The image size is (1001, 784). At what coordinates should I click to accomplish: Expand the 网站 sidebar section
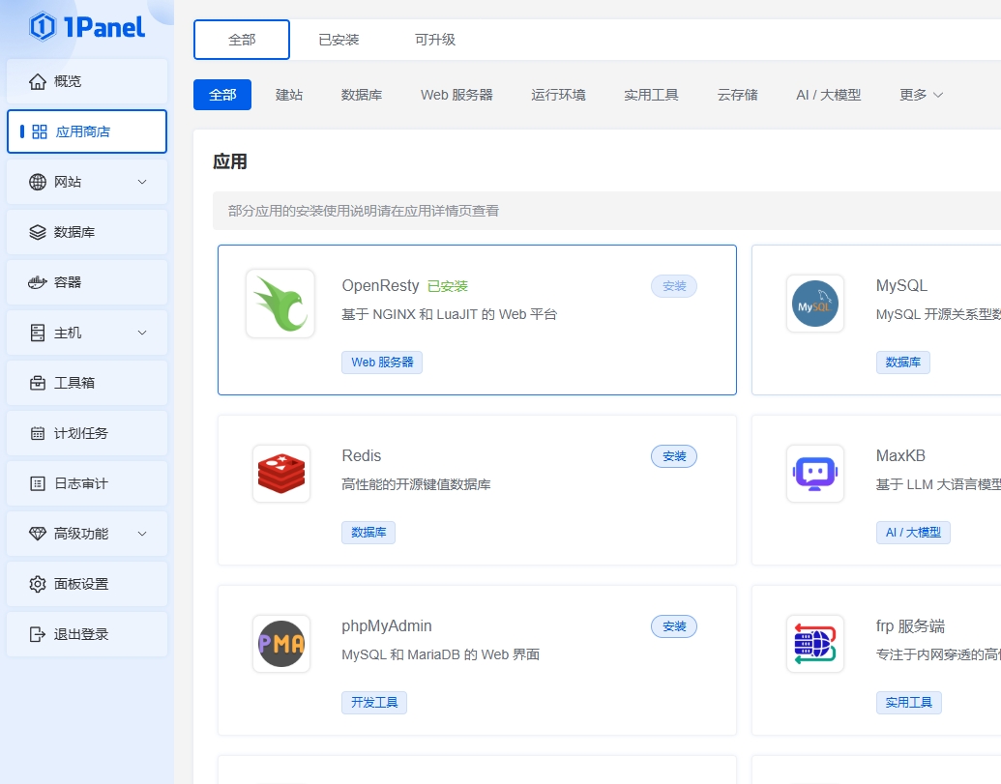(87, 181)
